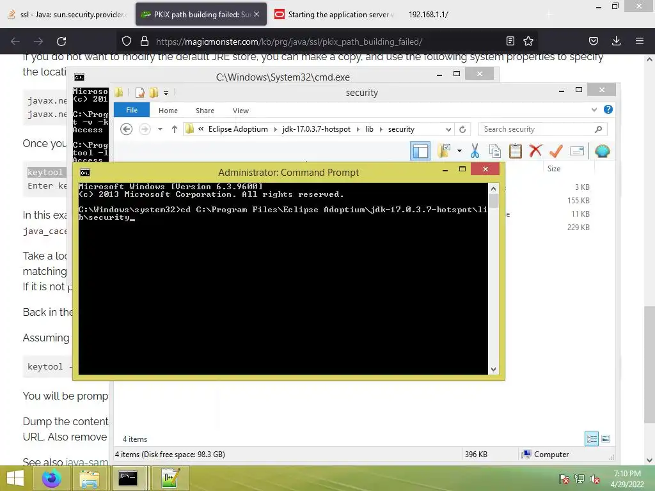Click the Save to Pocket icon
Image resolution: width=655 pixels, height=491 pixels.
[x=593, y=41]
